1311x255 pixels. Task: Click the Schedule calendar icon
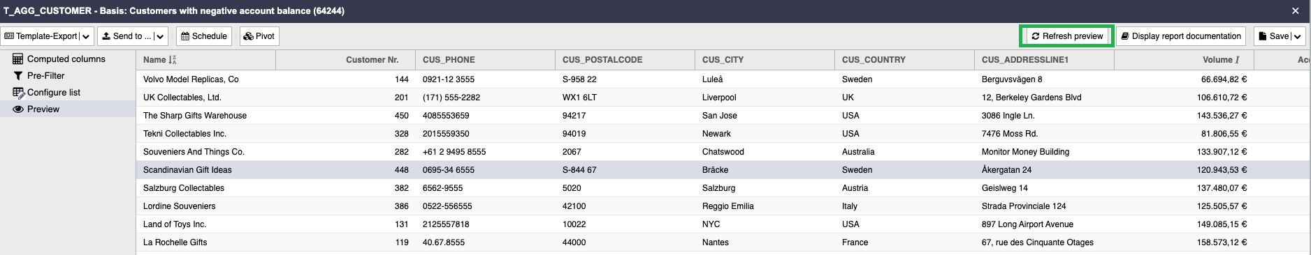pos(185,36)
